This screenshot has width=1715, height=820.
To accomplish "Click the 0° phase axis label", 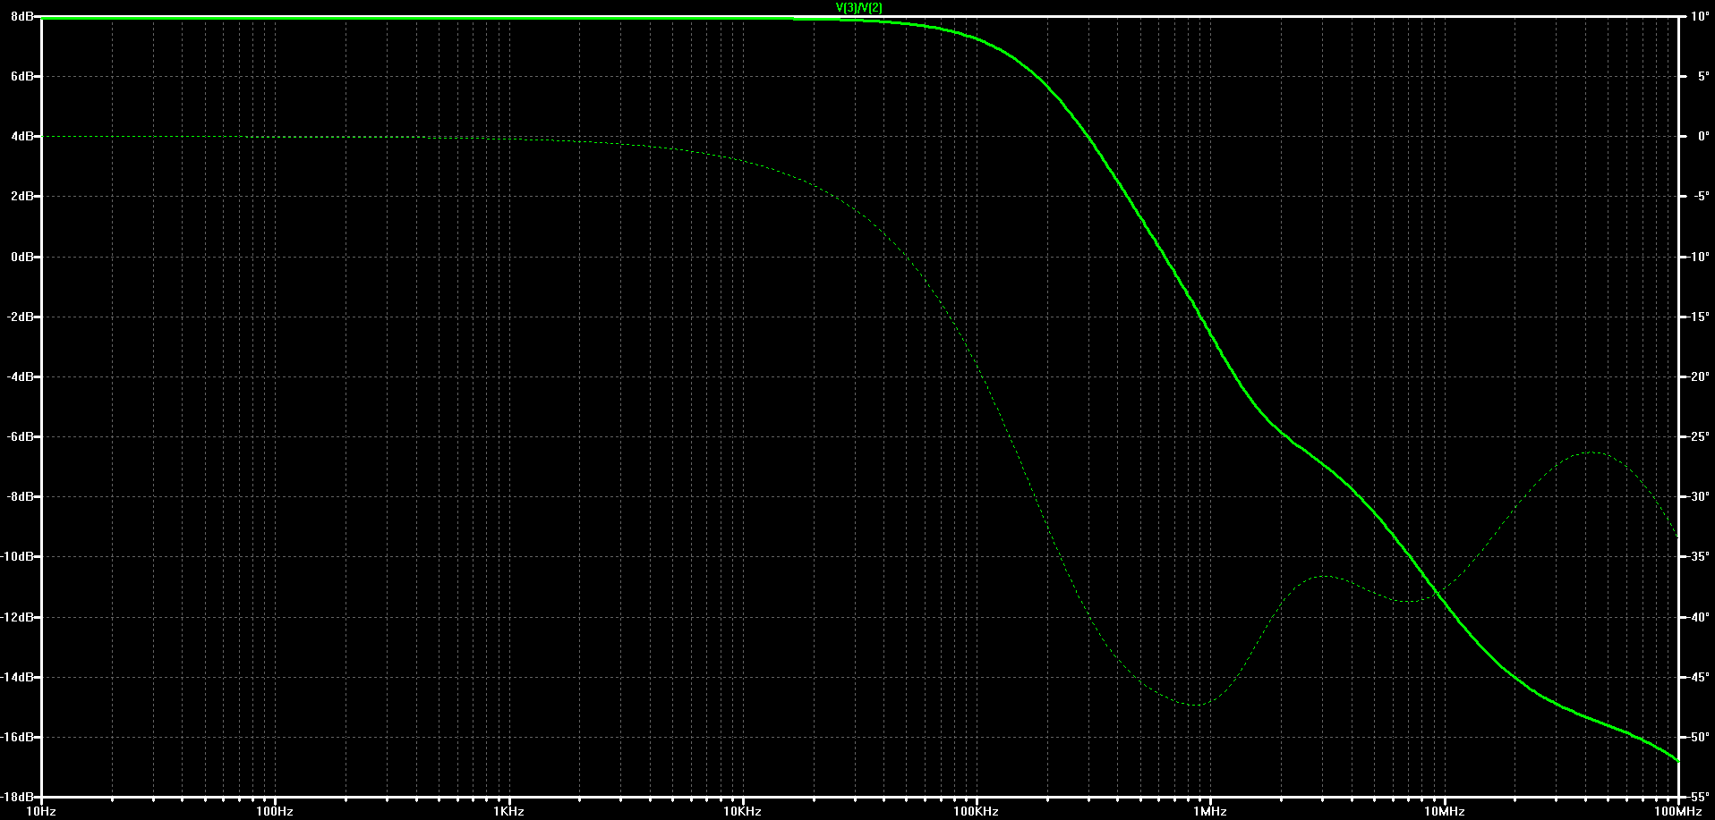I will 1703,137.
